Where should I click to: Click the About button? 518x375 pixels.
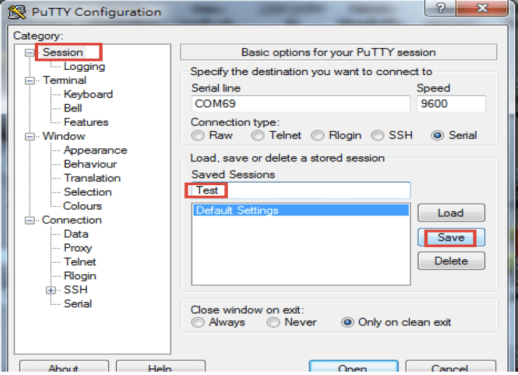(64, 367)
